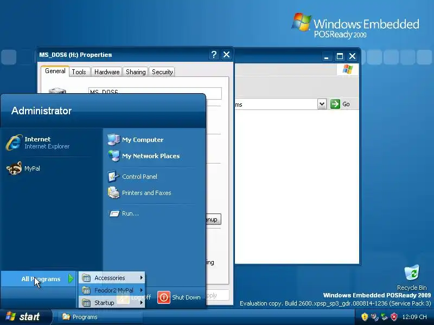This screenshot has width=434, height=325.
Task: Click the Safely Remove Hardware tray icon
Action: tap(384, 317)
